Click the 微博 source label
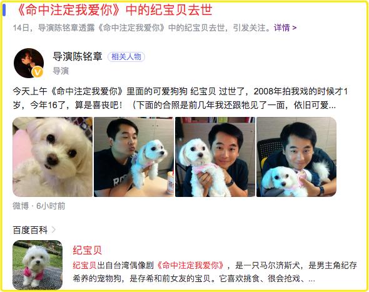 (21, 206)
